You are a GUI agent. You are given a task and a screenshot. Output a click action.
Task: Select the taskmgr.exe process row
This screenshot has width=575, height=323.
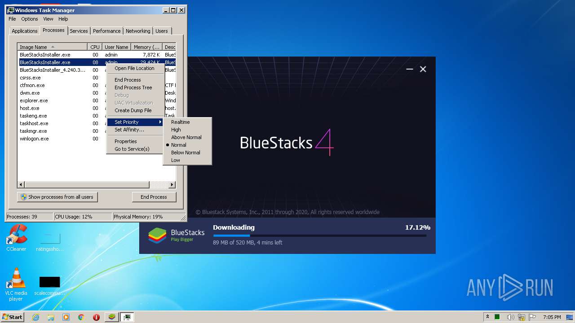62,131
